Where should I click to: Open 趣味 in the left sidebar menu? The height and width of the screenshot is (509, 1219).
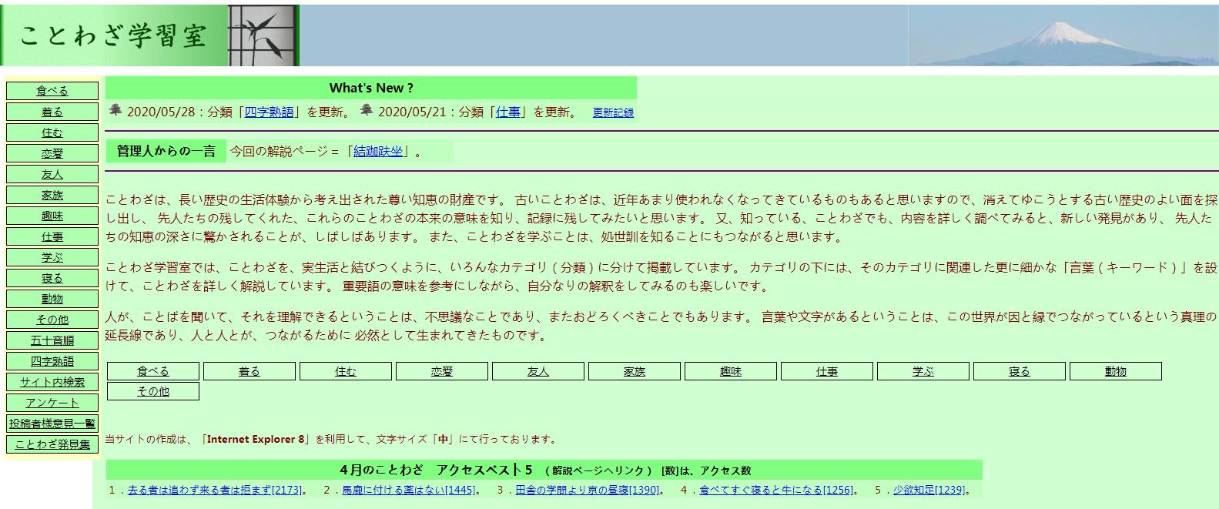pyautogui.click(x=52, y=216)
